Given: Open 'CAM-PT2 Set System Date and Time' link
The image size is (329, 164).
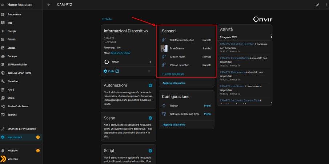Looking at the screenshot, I should click(240, 101).
